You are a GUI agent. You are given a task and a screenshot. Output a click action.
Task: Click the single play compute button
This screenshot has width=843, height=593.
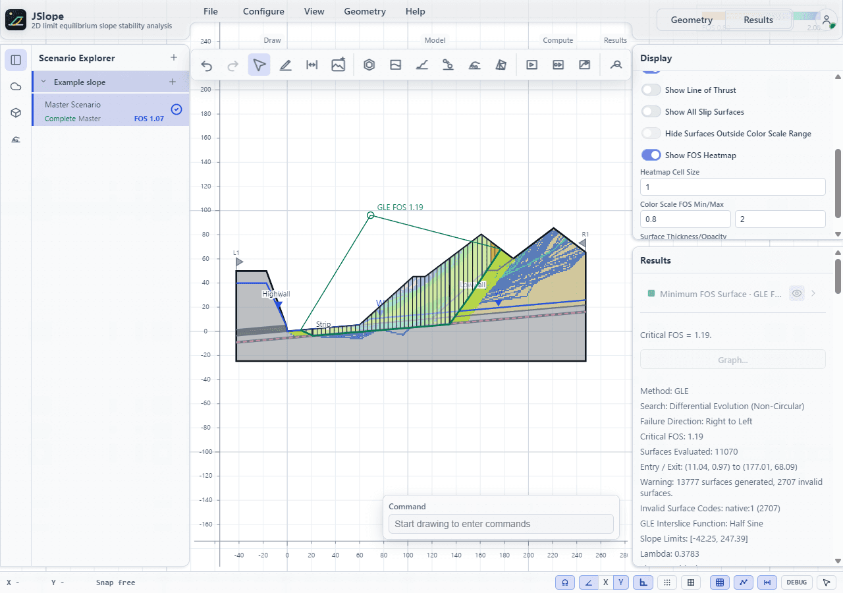(x=531, y=65)
